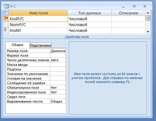Click the Смарт-теги value cell
Viewport: 156px width, 121px height.
coord(58,97)
